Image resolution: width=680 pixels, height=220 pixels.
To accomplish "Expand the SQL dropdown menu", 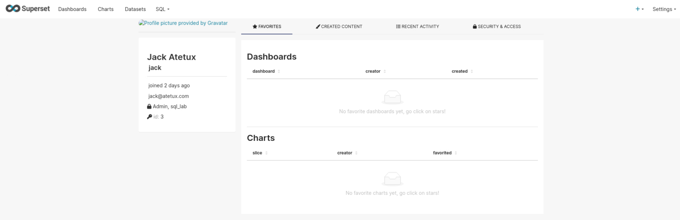I will 162,9.
